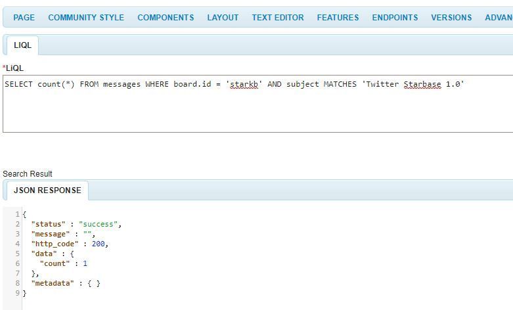Screen dimensions: 513x310
Task: Switch to the ENDPOINTS tab
Action: (395, 17)
